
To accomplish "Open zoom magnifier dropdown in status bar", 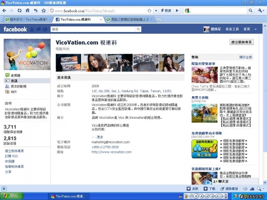I will click(260, 189).
